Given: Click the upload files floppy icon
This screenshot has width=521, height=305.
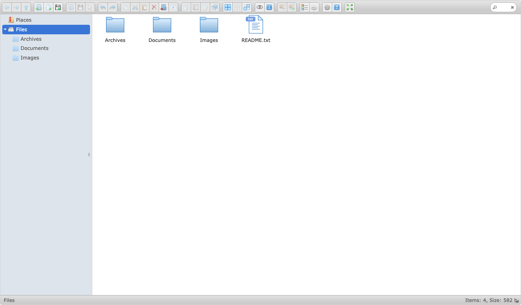Looking at the screenshot, I should click(x=58, y=7).
